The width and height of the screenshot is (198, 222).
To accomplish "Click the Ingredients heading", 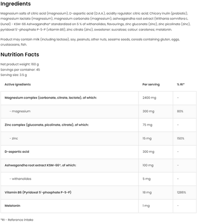I will click(16, 4).
